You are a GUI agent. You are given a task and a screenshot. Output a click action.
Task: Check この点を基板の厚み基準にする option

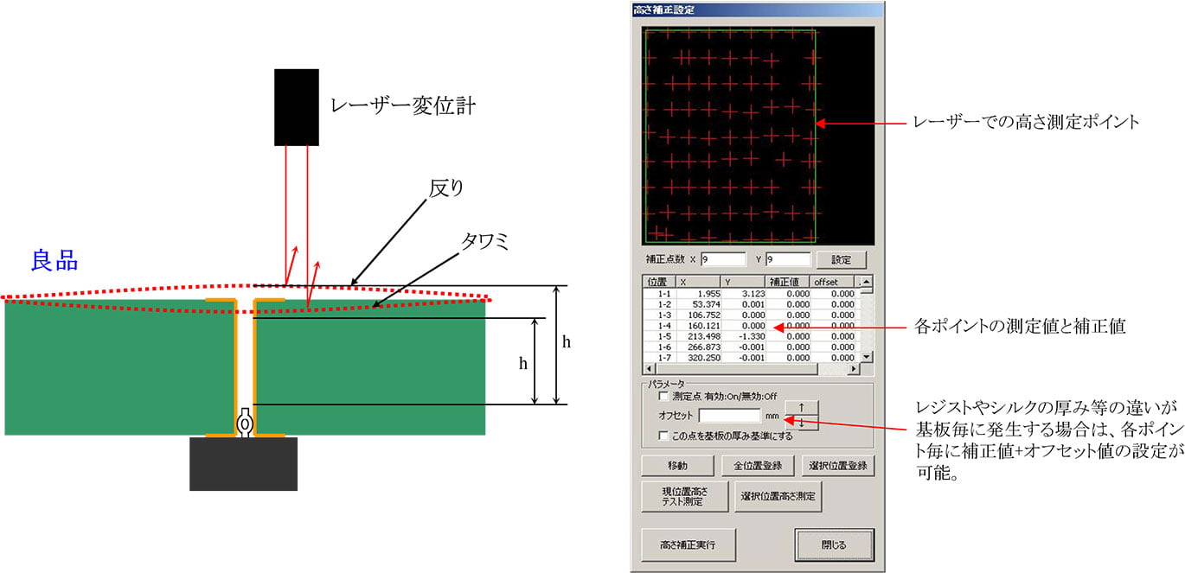pyautogui.click(x=663, y=436)
